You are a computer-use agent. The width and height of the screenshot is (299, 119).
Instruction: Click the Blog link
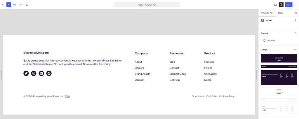point(172,62)
